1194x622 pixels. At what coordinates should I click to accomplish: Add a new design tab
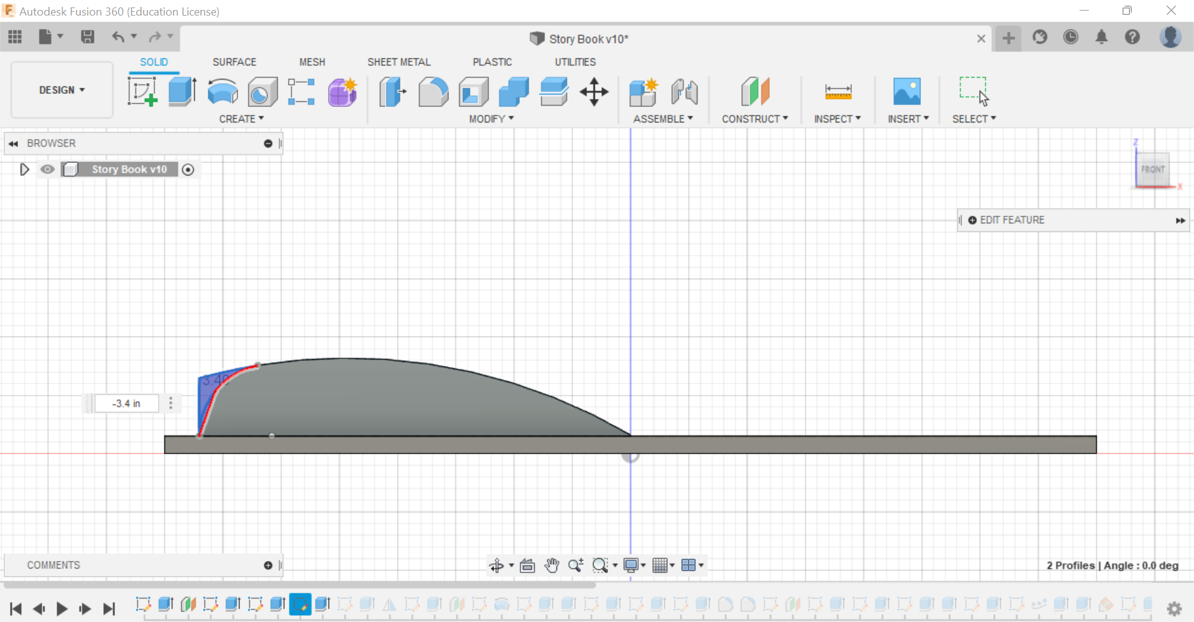click(x=1009, y=39)
